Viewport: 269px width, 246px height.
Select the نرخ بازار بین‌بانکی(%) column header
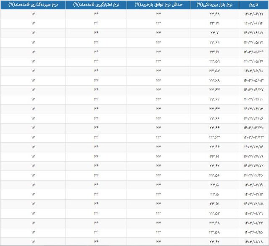pyautogui.click(x=215, y=5)
